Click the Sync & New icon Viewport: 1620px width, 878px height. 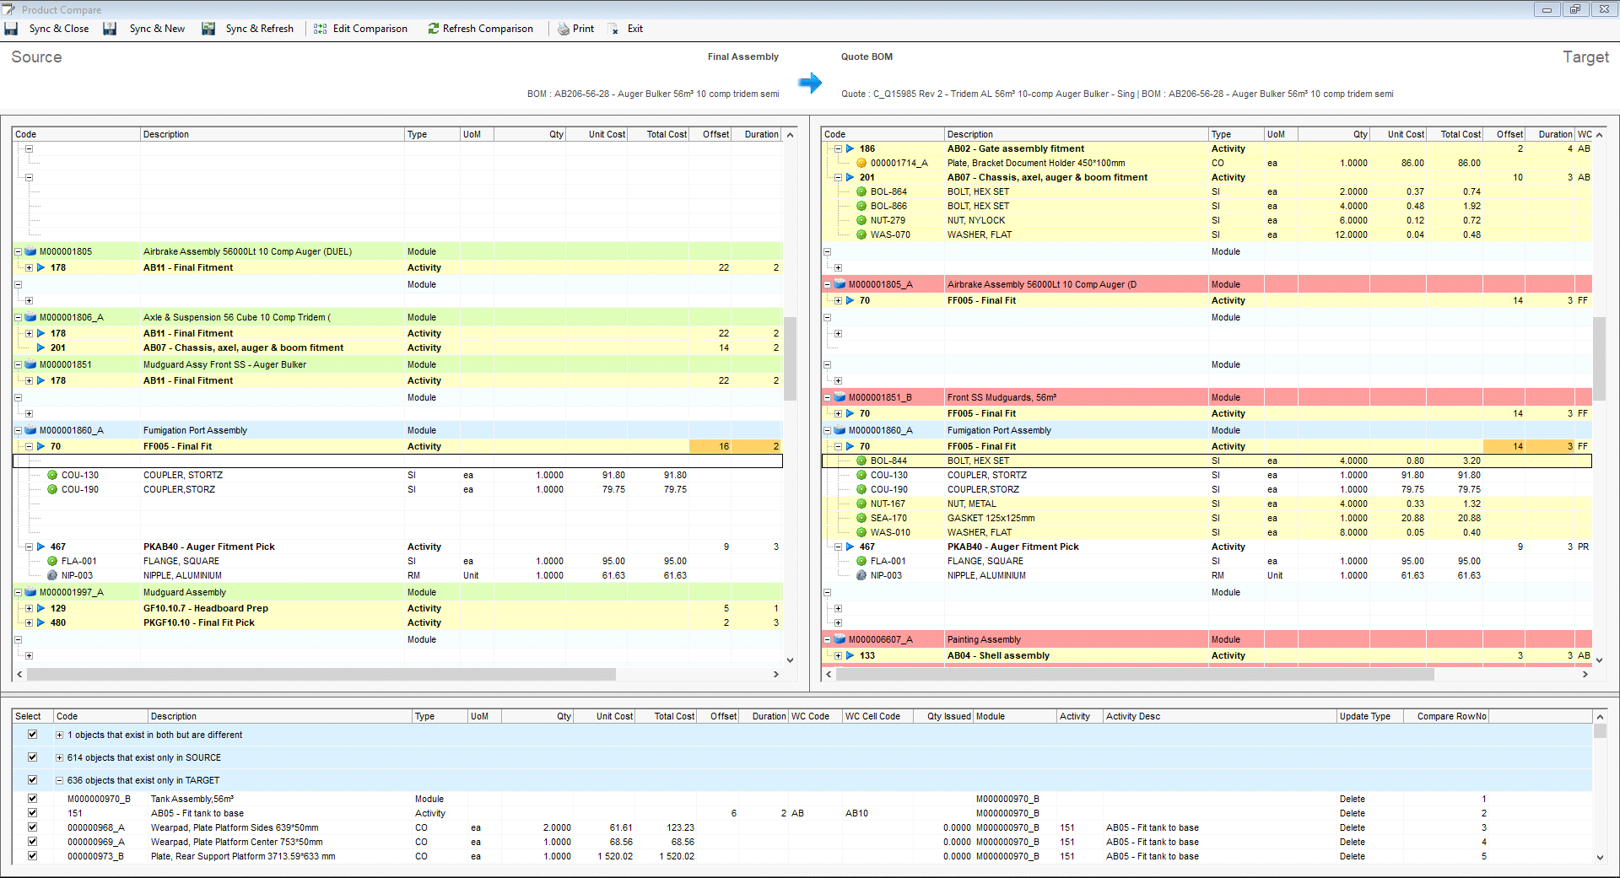click(110, 29)
